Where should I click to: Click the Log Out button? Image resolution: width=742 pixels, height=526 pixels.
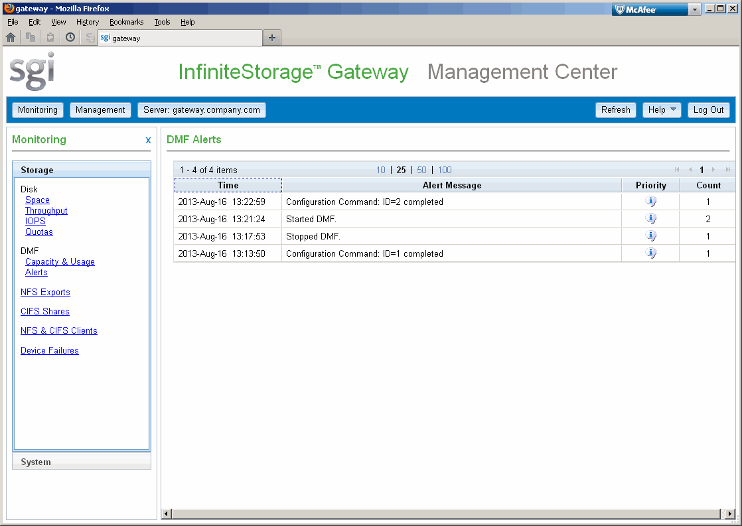708,109
